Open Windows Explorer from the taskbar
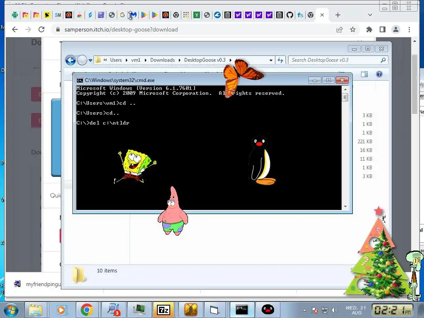Screen dimensions: 424x318 click(x=36, y=310)
